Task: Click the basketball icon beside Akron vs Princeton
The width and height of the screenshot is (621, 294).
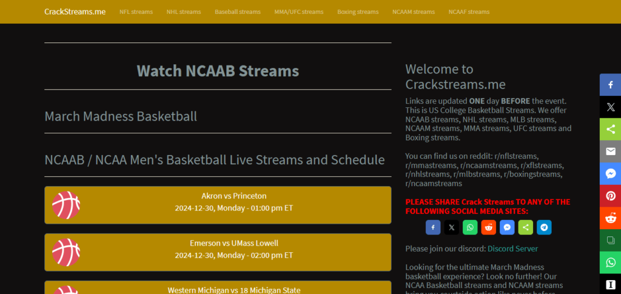Action: coord(66,205)
